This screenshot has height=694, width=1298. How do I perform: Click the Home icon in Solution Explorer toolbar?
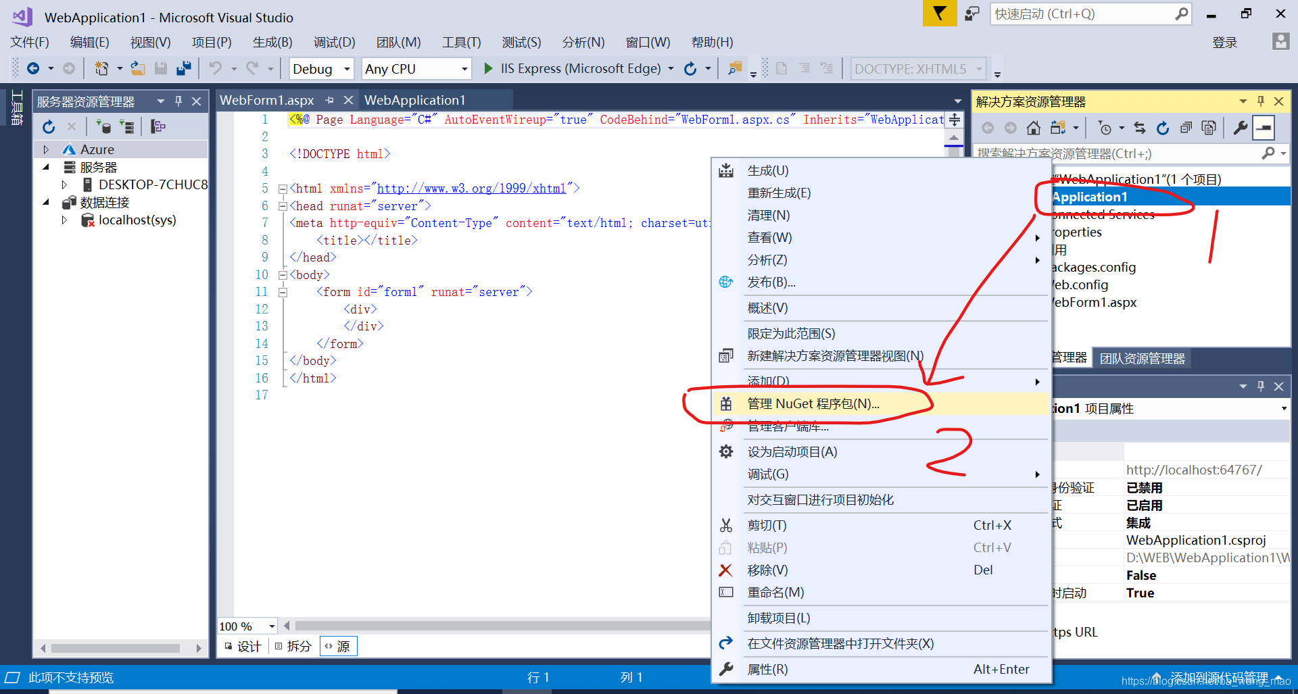pyautogui.click(x=1034, y=128)
